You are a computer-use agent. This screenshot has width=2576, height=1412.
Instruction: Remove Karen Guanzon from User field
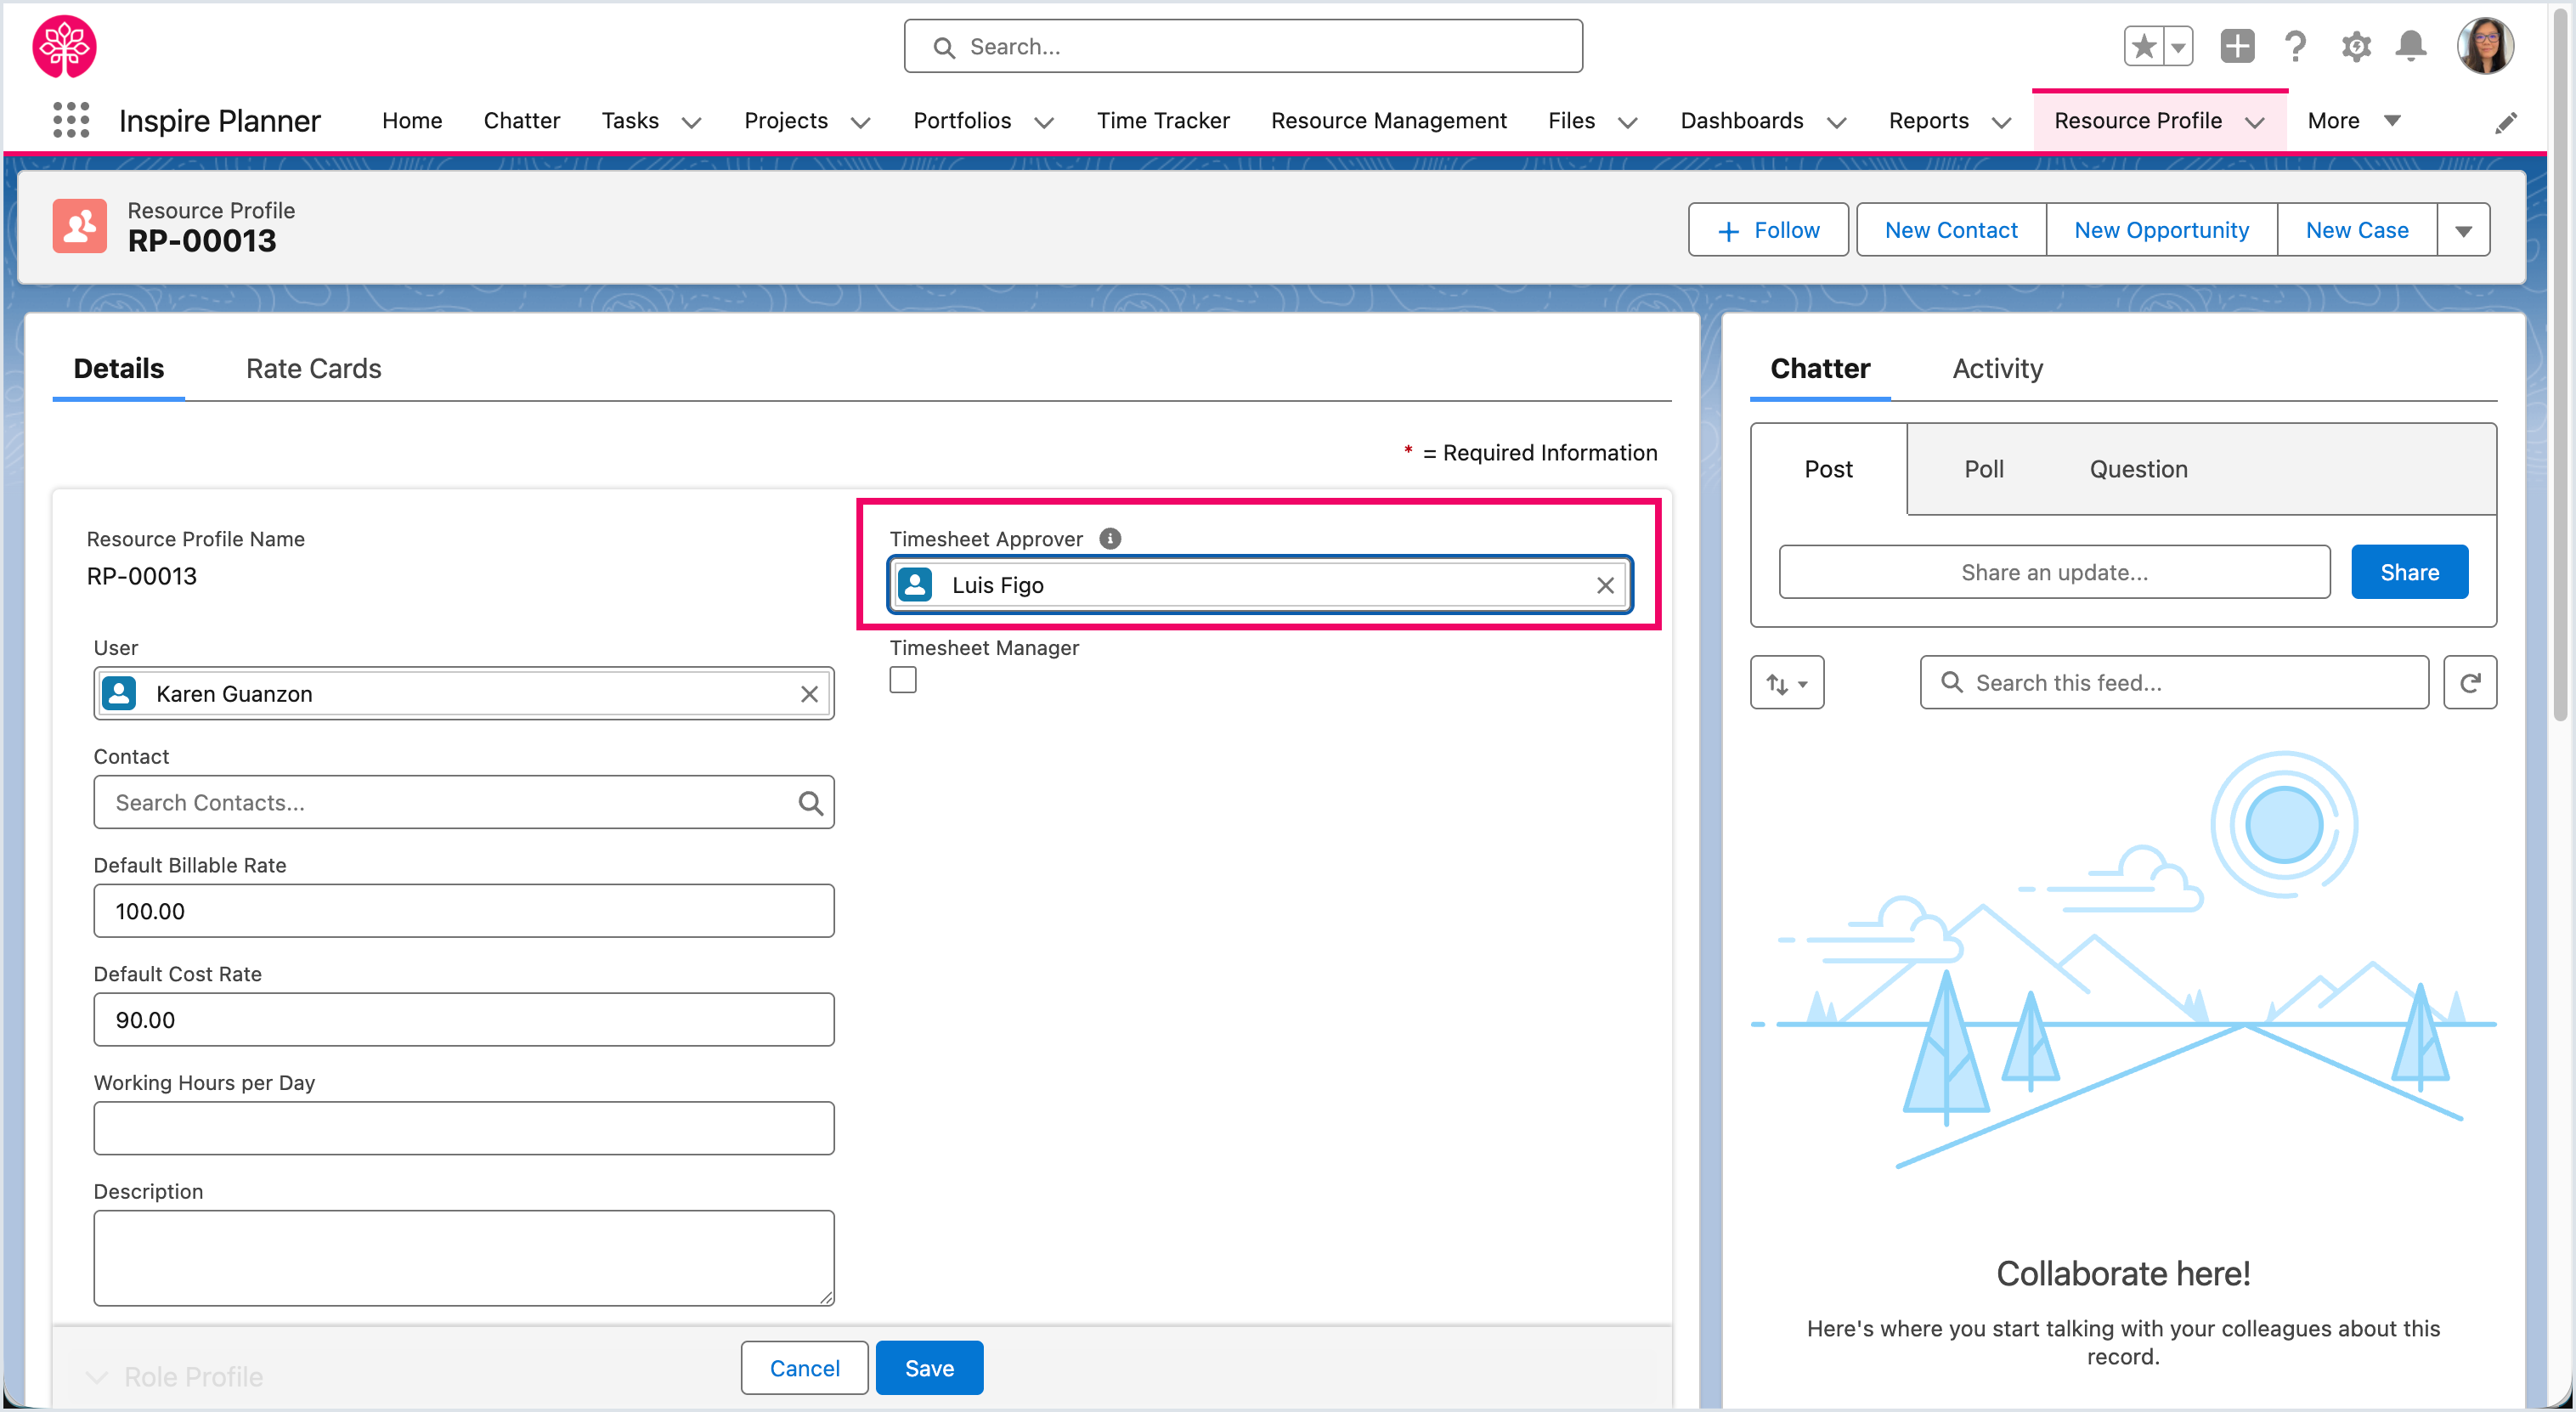pyautogui.click(x=809, y=694)
